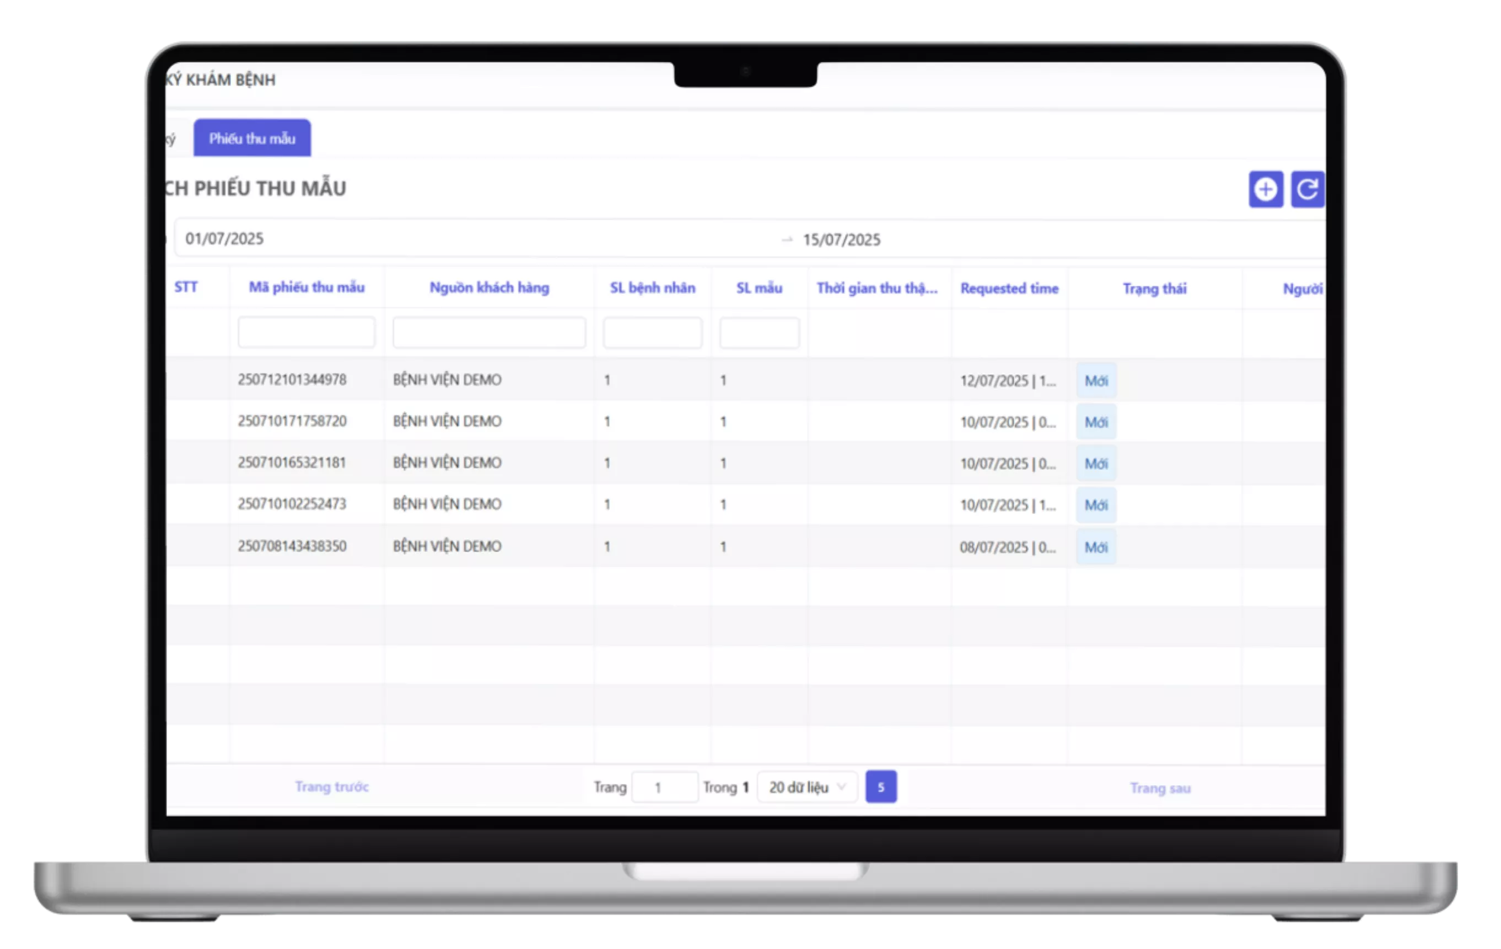Open the 20 dữ liệu page size dropdown

coord(807,787)
